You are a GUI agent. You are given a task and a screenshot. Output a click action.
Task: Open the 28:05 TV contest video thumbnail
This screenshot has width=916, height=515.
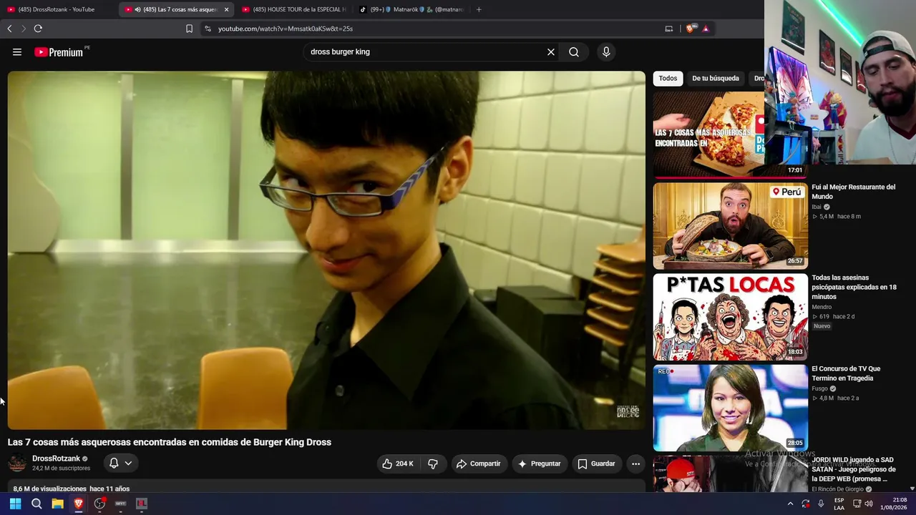730,407
